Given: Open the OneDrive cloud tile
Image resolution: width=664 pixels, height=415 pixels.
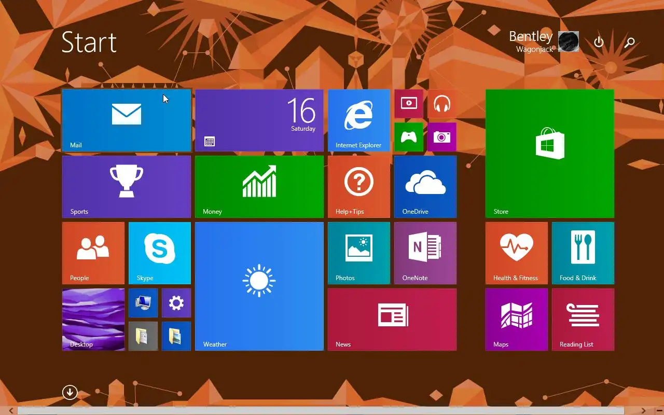Looking at the screenshot, I should (x=425, y=187).
